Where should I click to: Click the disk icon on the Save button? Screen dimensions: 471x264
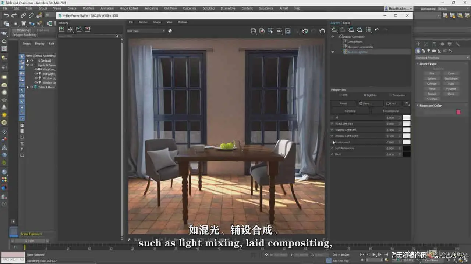pyautogui.click(x=361, y=103)
